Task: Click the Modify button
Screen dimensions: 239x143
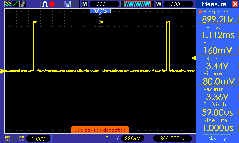Action: 217,138
